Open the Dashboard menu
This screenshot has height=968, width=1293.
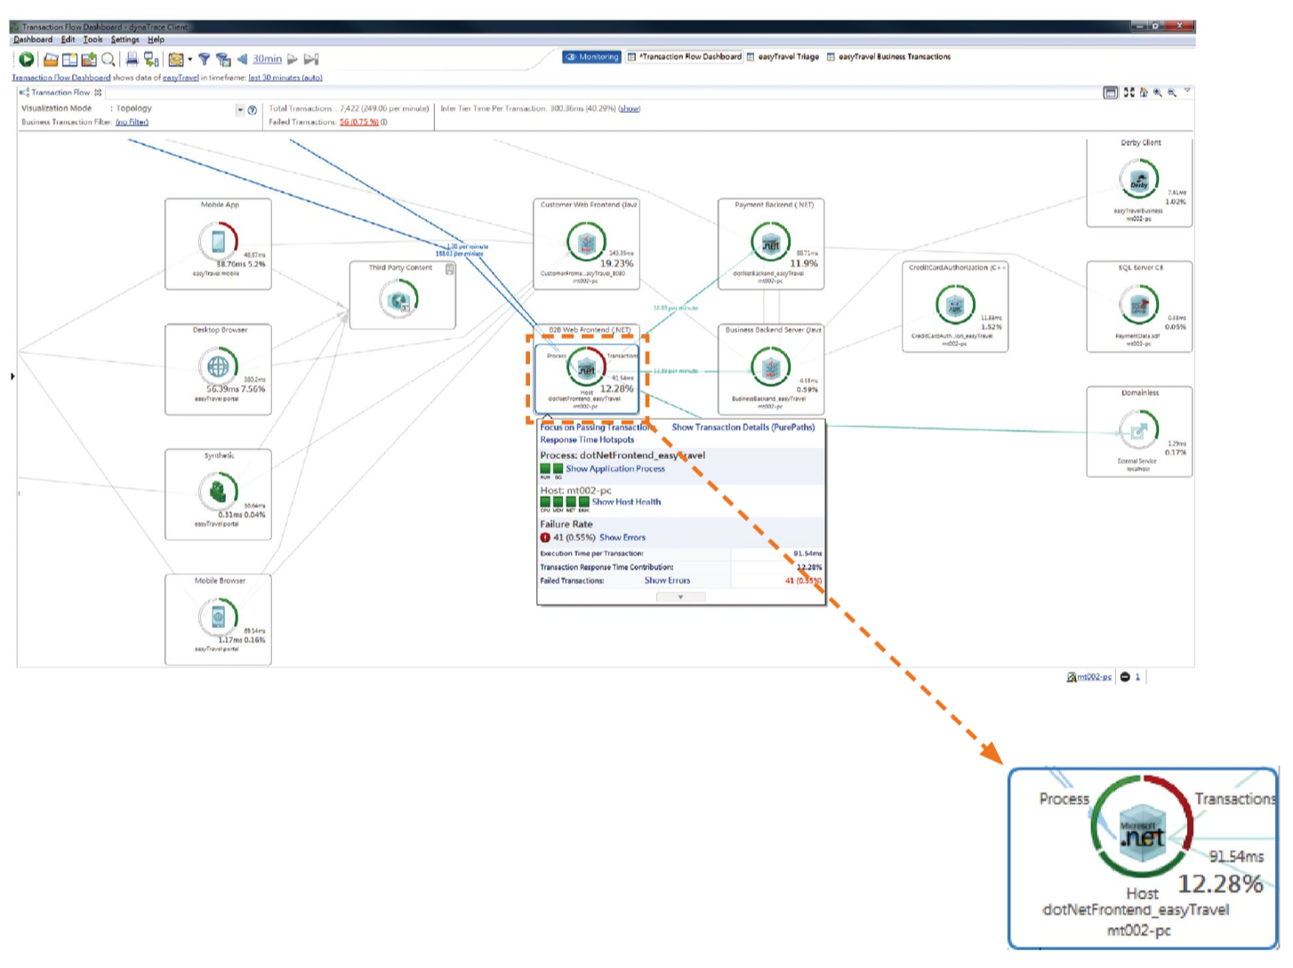pos(33,39)
